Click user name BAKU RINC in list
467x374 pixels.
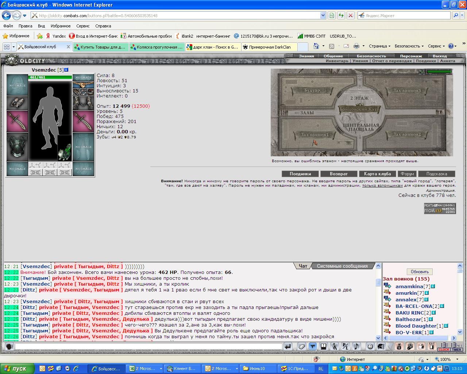point(409,313)
